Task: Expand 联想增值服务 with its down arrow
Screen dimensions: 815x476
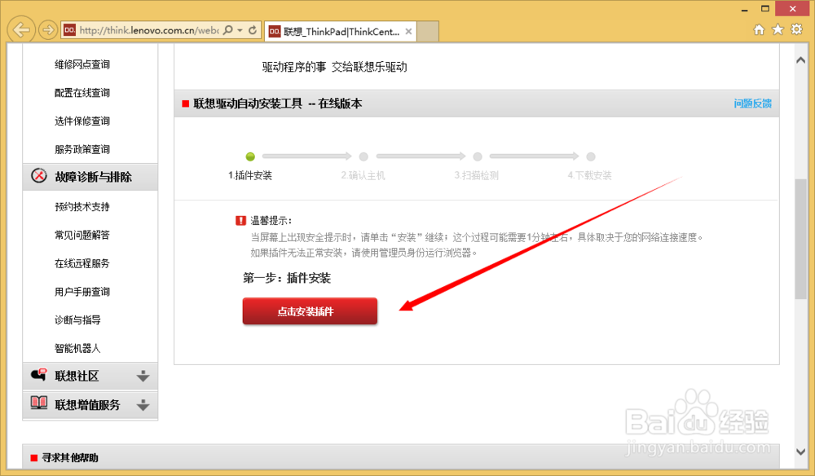Action: (x=143, y=405)
